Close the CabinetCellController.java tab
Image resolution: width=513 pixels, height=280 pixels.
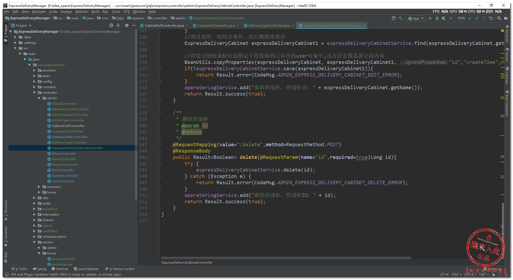click(x=187, y=26)
